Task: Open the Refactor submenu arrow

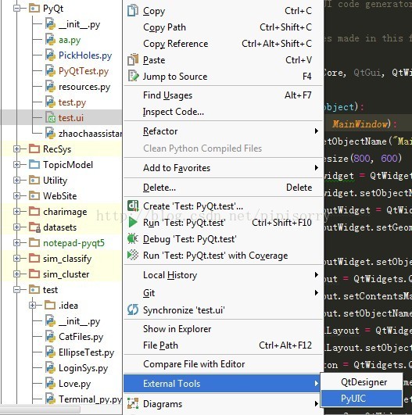Action: [x=316, y=131]
